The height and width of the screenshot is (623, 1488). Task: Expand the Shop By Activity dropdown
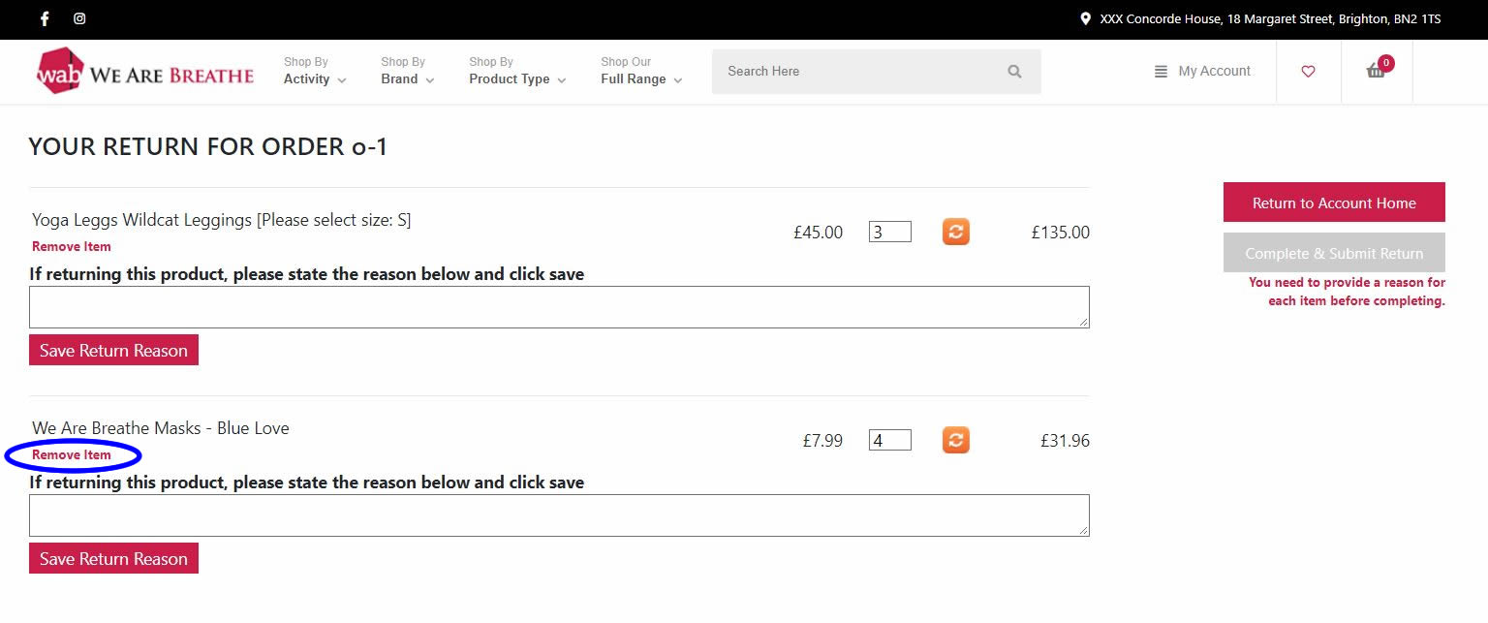coord(315,71)
